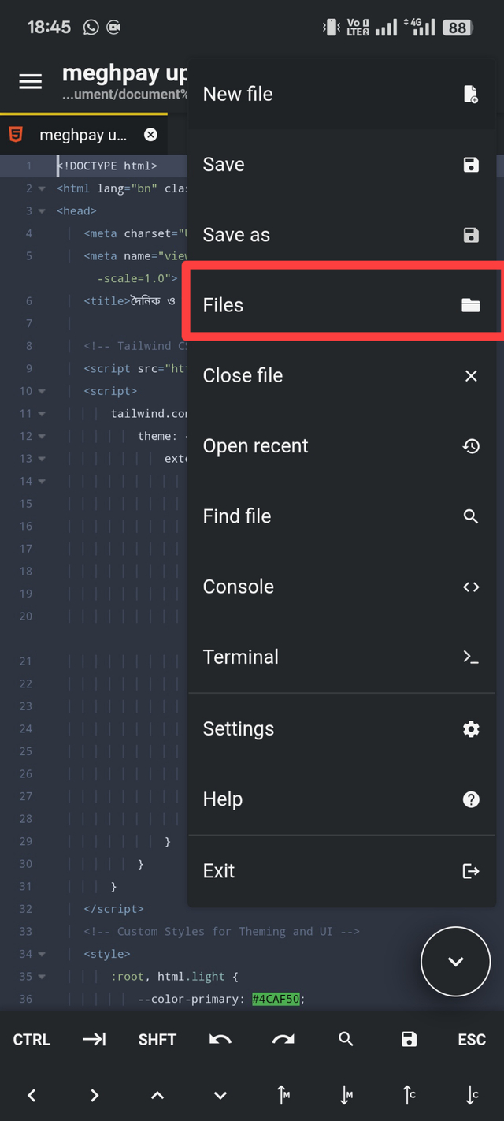The height and width of the screenshot is (1121, 504).
Task: Toggle the SHFT modifier key
Action: [157, 1039]
